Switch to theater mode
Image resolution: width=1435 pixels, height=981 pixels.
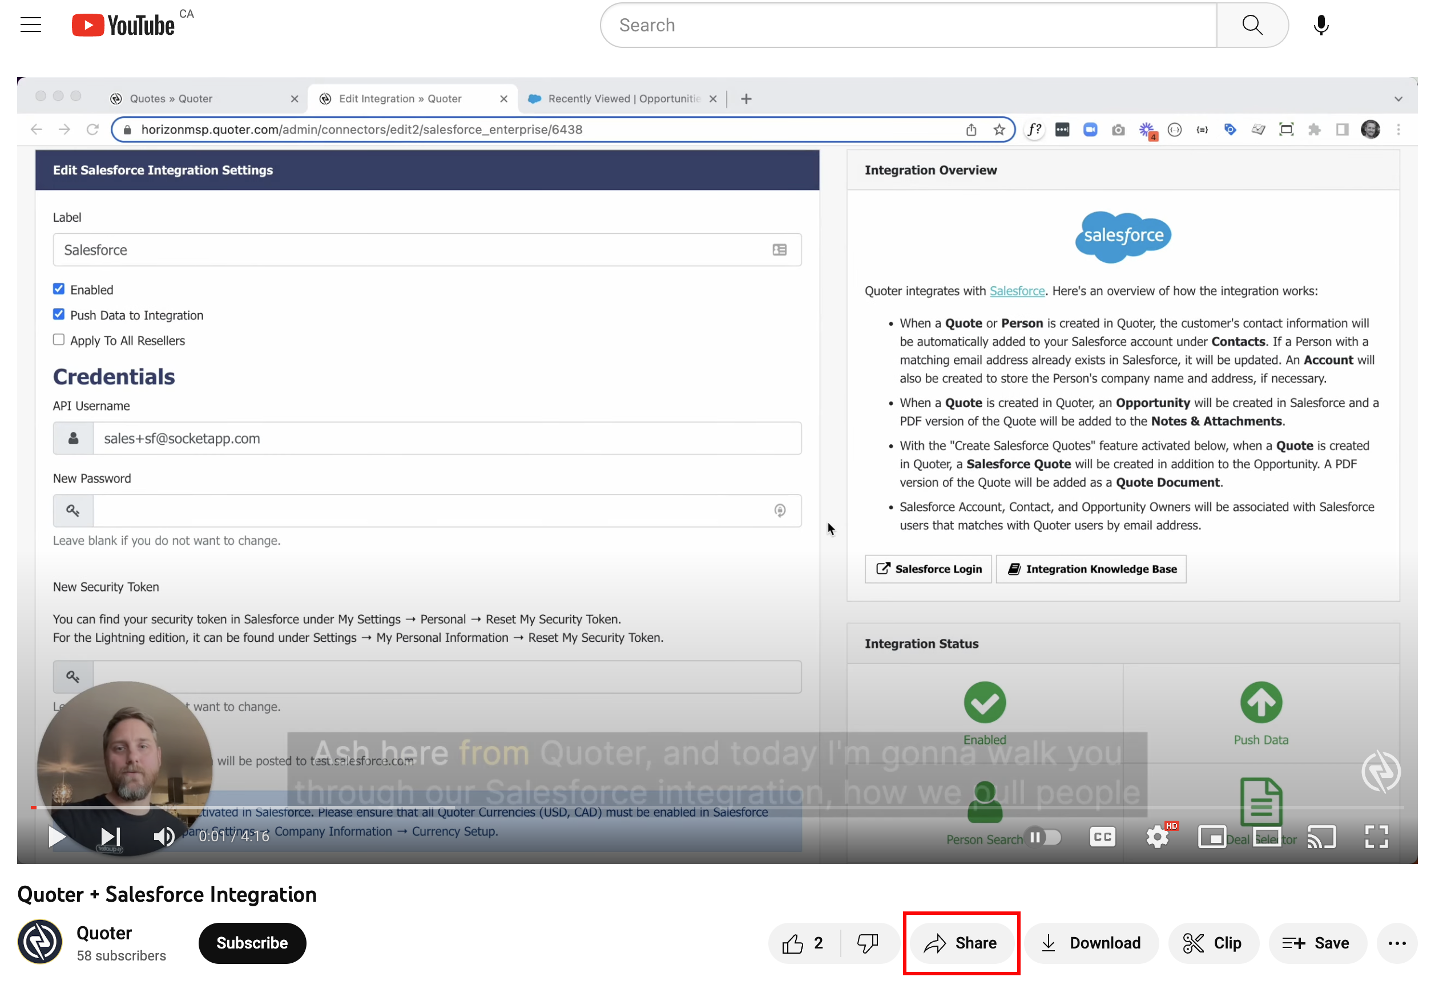click(1267, 837)
